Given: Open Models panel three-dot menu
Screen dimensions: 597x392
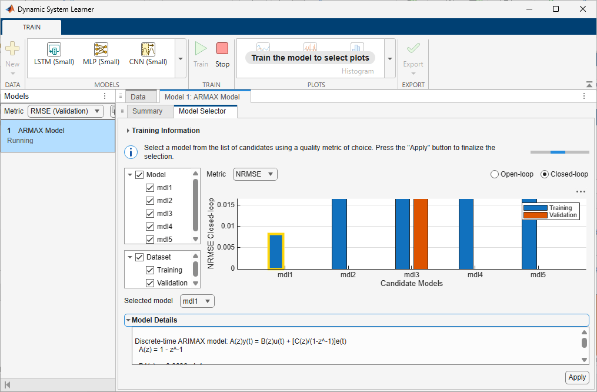Looking at the screenshot, I should click(105, 96).
